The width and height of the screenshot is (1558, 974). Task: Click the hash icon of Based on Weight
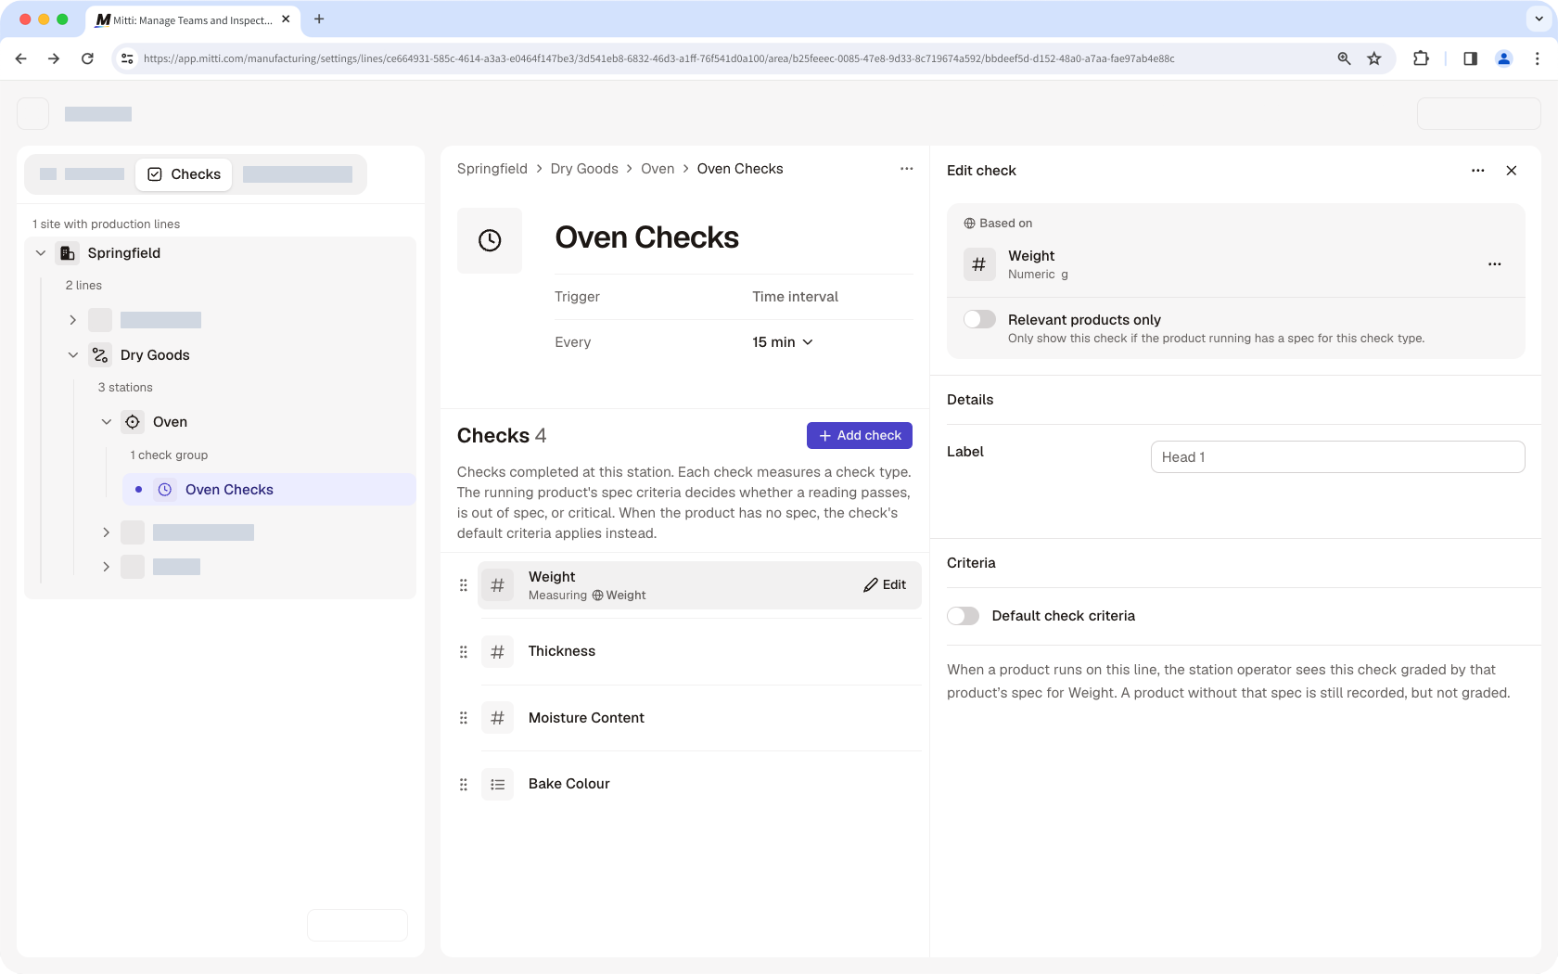coord(978,264)
